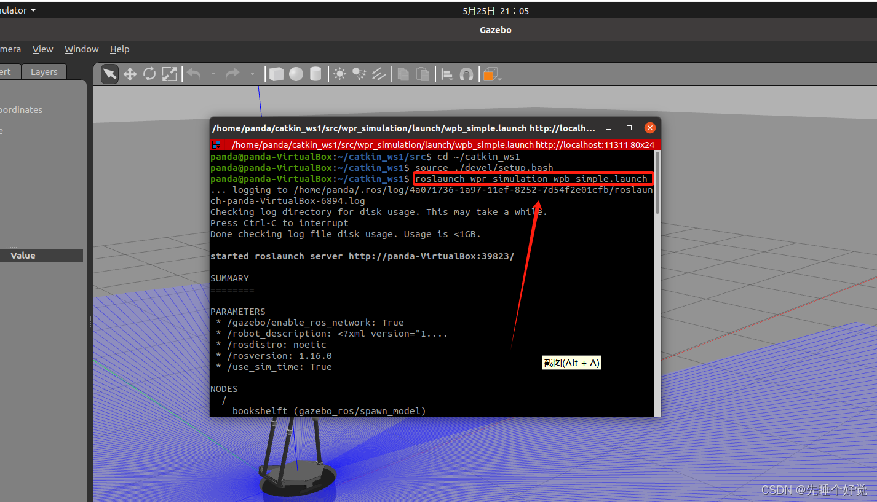This screenshot has width=877, height=502.
Task: Click '/gazebo/enable_ros_network: True' line
Action: coord(309,323)
